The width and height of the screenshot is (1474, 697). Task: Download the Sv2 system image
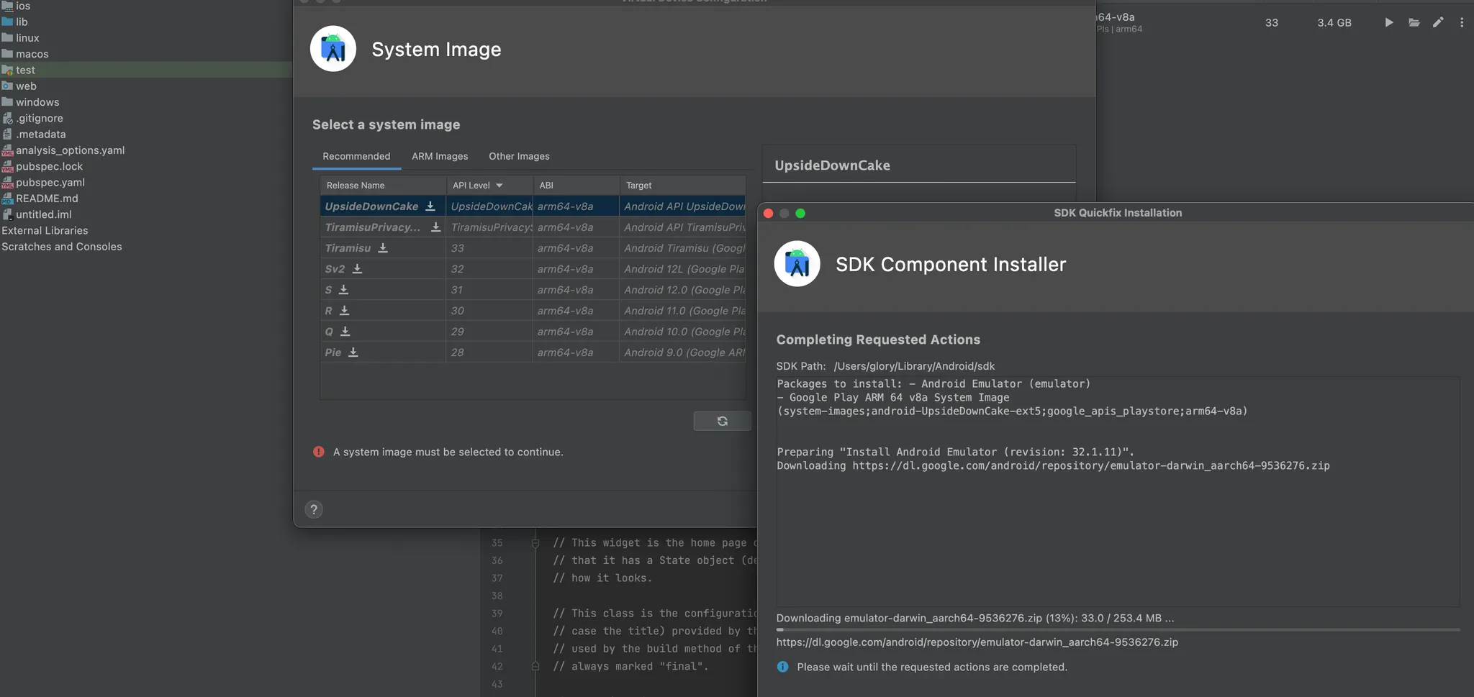coord(357,269)
